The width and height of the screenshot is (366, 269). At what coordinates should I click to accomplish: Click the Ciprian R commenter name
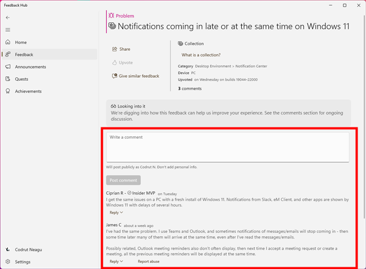[x=114, y=193]
